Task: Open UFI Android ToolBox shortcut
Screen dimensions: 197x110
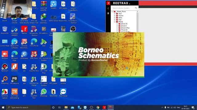Action: [x=44, y=56]
